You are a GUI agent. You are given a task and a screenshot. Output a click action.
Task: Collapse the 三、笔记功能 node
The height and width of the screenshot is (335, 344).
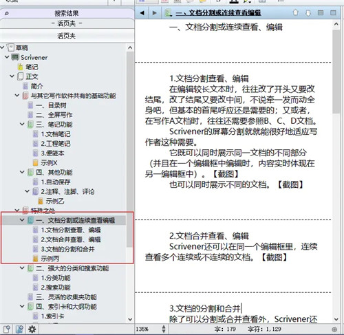22,124
